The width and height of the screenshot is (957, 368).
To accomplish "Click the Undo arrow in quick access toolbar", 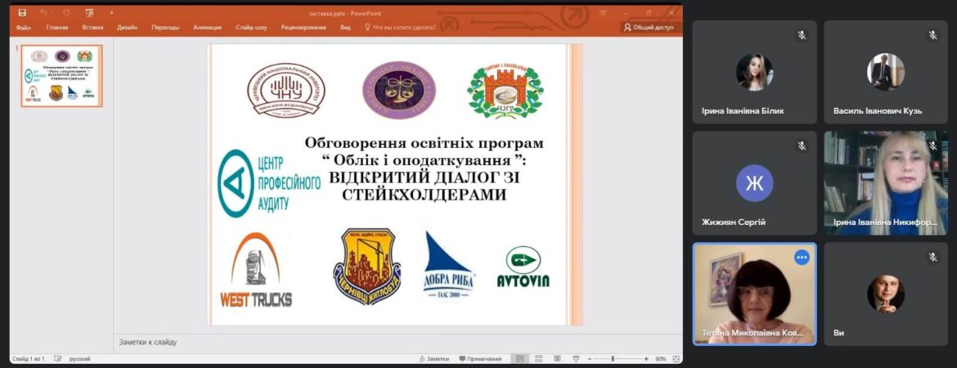I will [43, 12].
